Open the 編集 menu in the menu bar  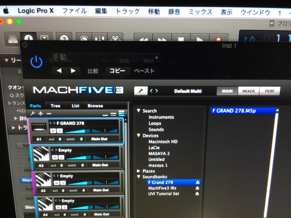point(101,11)
